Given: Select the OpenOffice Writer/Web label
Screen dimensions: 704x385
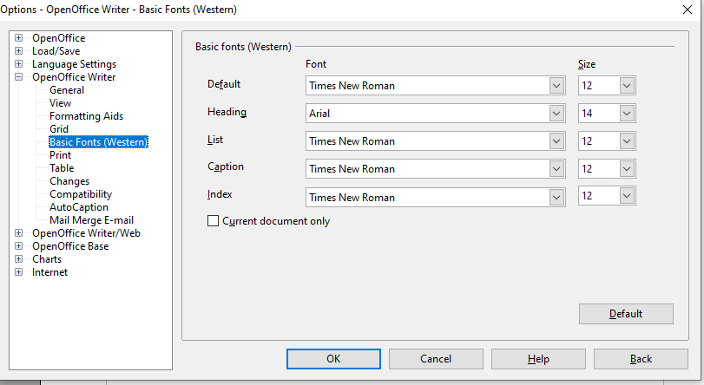Looking at the screenshot, I should pyautogui.click(x=86, y=233).
